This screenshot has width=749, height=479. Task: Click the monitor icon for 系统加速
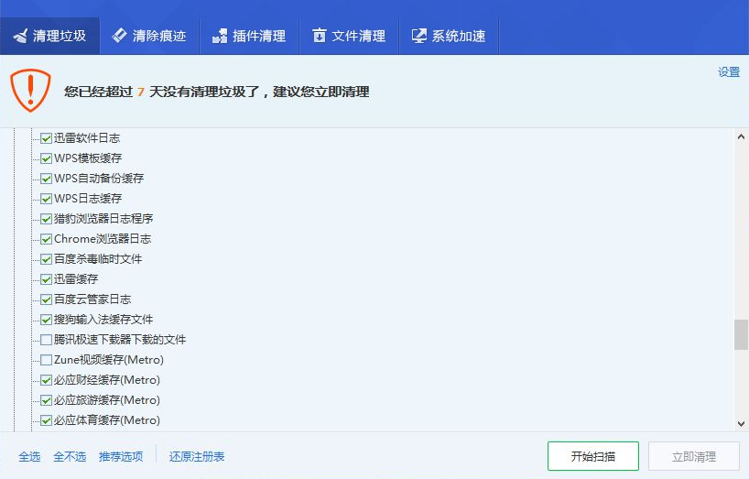tap(418, 36)
